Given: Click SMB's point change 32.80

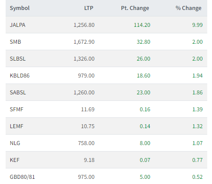Looking at the screenshot, I should (x=144, y=42).
